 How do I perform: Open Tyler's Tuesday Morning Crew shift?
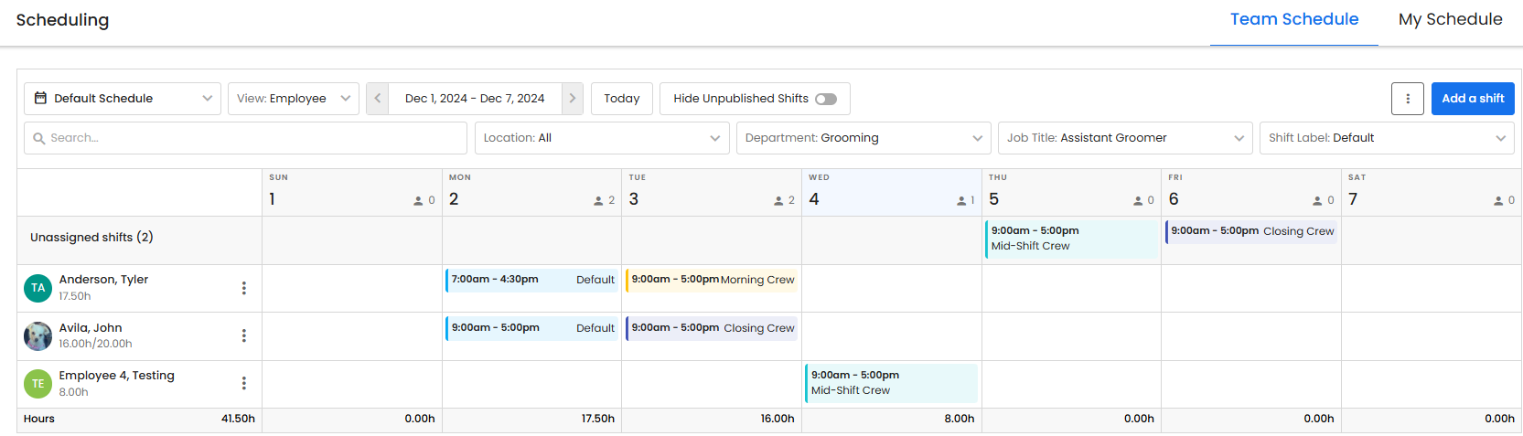[712, 280]
